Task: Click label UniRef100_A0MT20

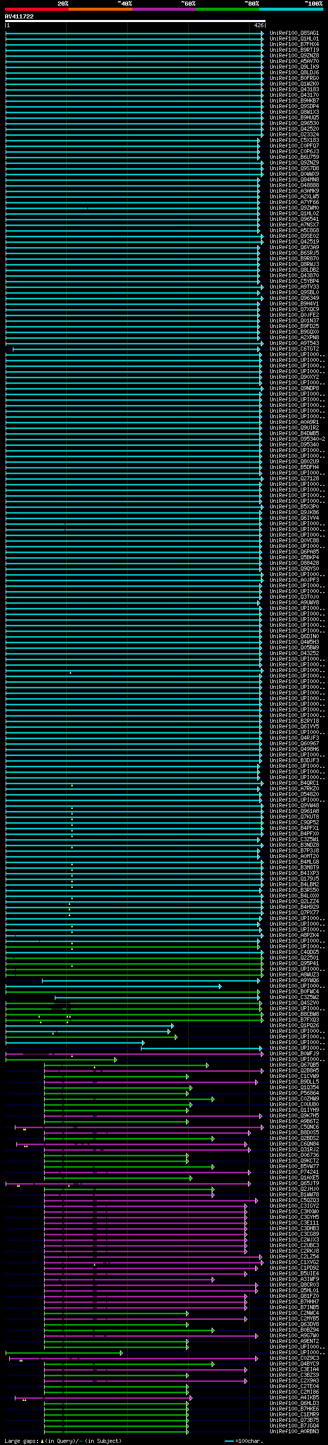Action: [x=294, y=856]
